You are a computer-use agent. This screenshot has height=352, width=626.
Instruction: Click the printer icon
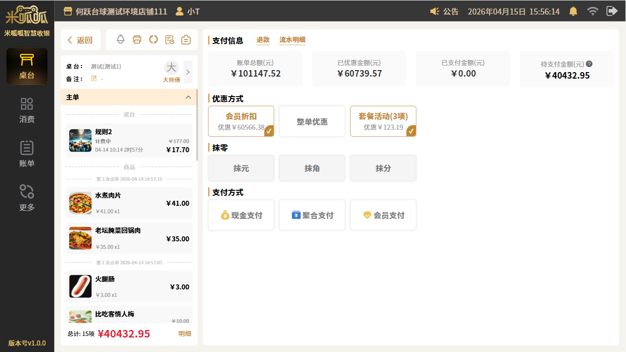tap(137, 40)
